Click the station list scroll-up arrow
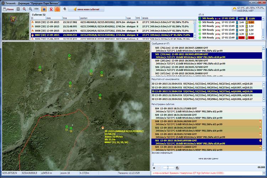 coord(263,19)
